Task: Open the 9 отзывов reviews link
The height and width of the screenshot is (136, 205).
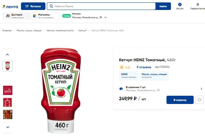Action: pos(144,67)
